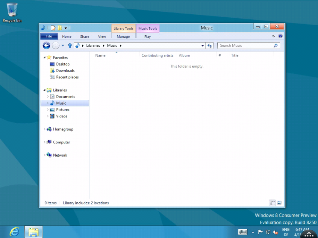Select the Videos library
Image resolution: width=318 pixels, height=238 pixels.
[x=62, y=116]
